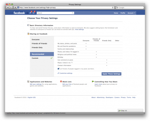Viewport: 150px width, 121px height.
Task: Open the Privacy footer link
Action: coord(123,97)
